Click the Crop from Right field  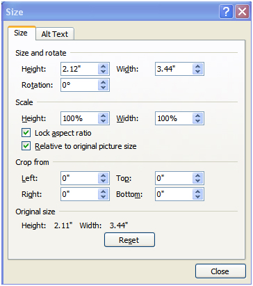(79, 194)
